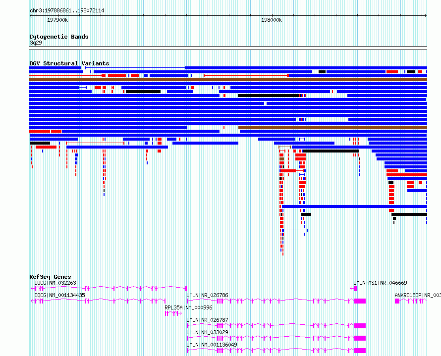441x356 pixels.
Task: Click the LMLN|NR_026786 gene label
Action: click(207, 295)
